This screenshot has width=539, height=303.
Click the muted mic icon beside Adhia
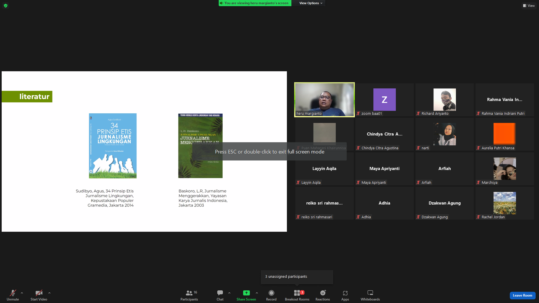(x=358, y=217)
